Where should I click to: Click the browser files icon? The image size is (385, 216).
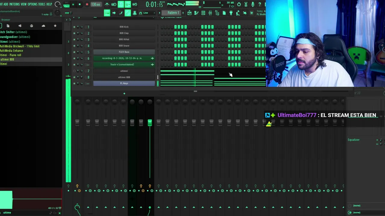(x=8, y=26)
